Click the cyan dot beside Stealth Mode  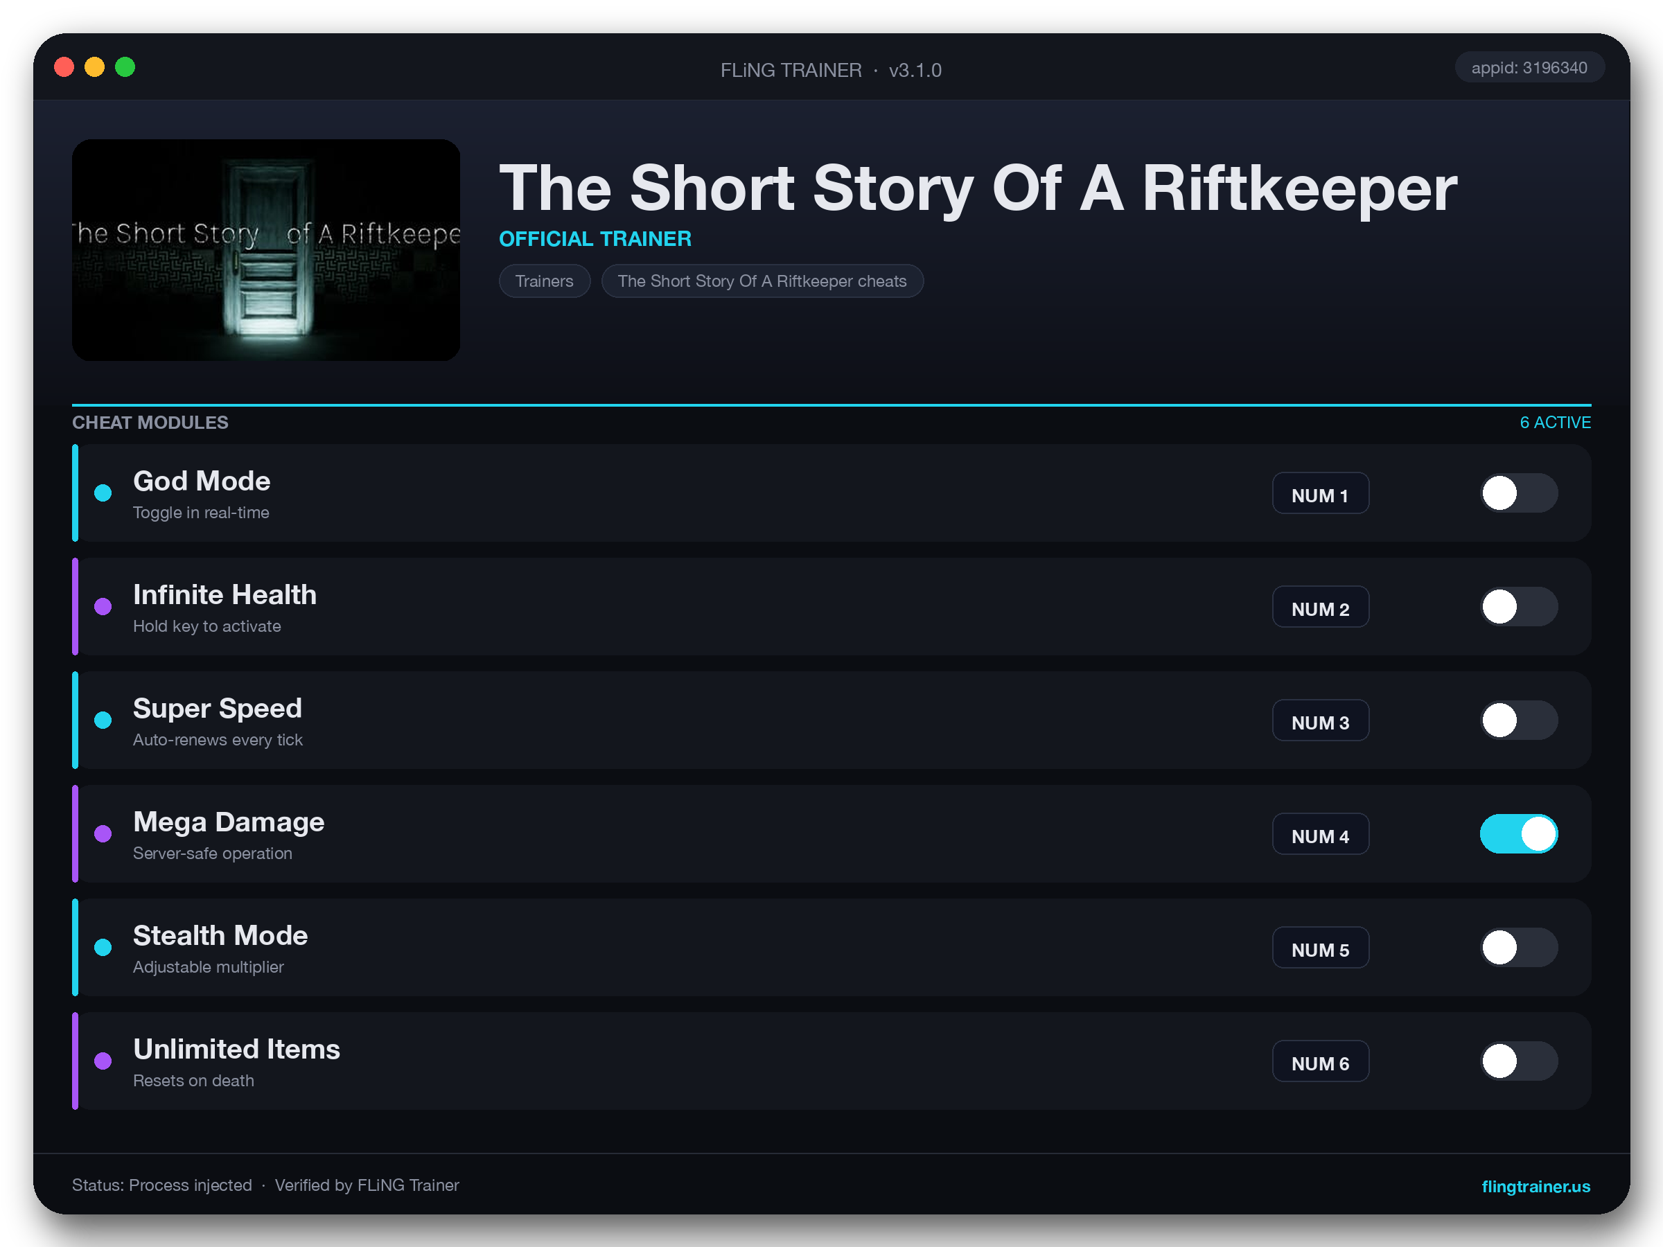pyautogui.click(x=103, y=947)
